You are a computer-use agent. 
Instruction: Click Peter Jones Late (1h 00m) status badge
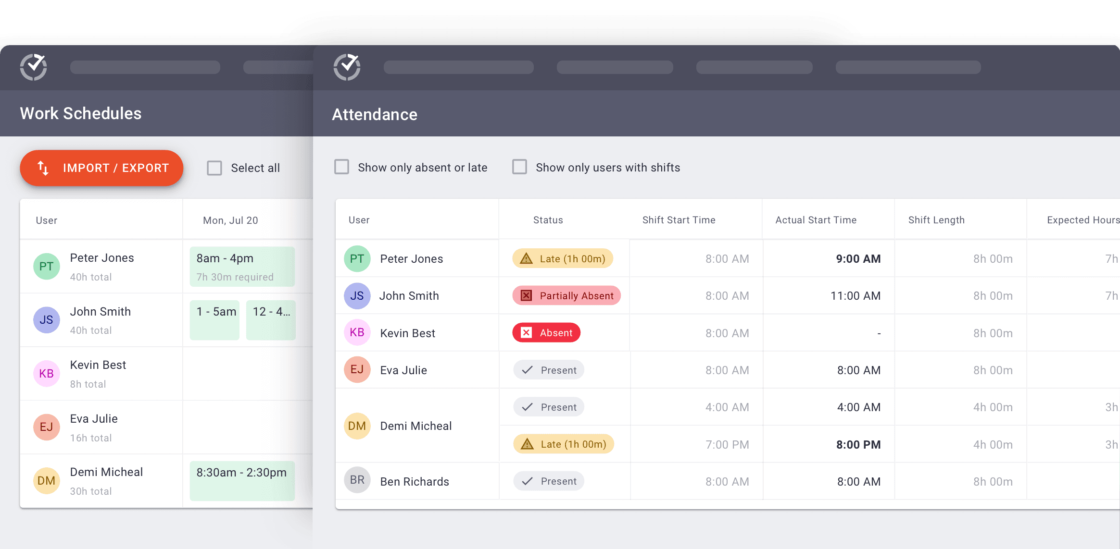coord(563,258)
